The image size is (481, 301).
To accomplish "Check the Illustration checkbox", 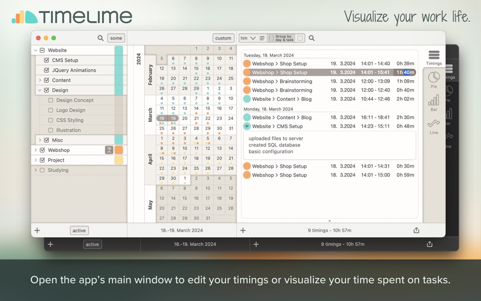I will [x=51, y=130].
